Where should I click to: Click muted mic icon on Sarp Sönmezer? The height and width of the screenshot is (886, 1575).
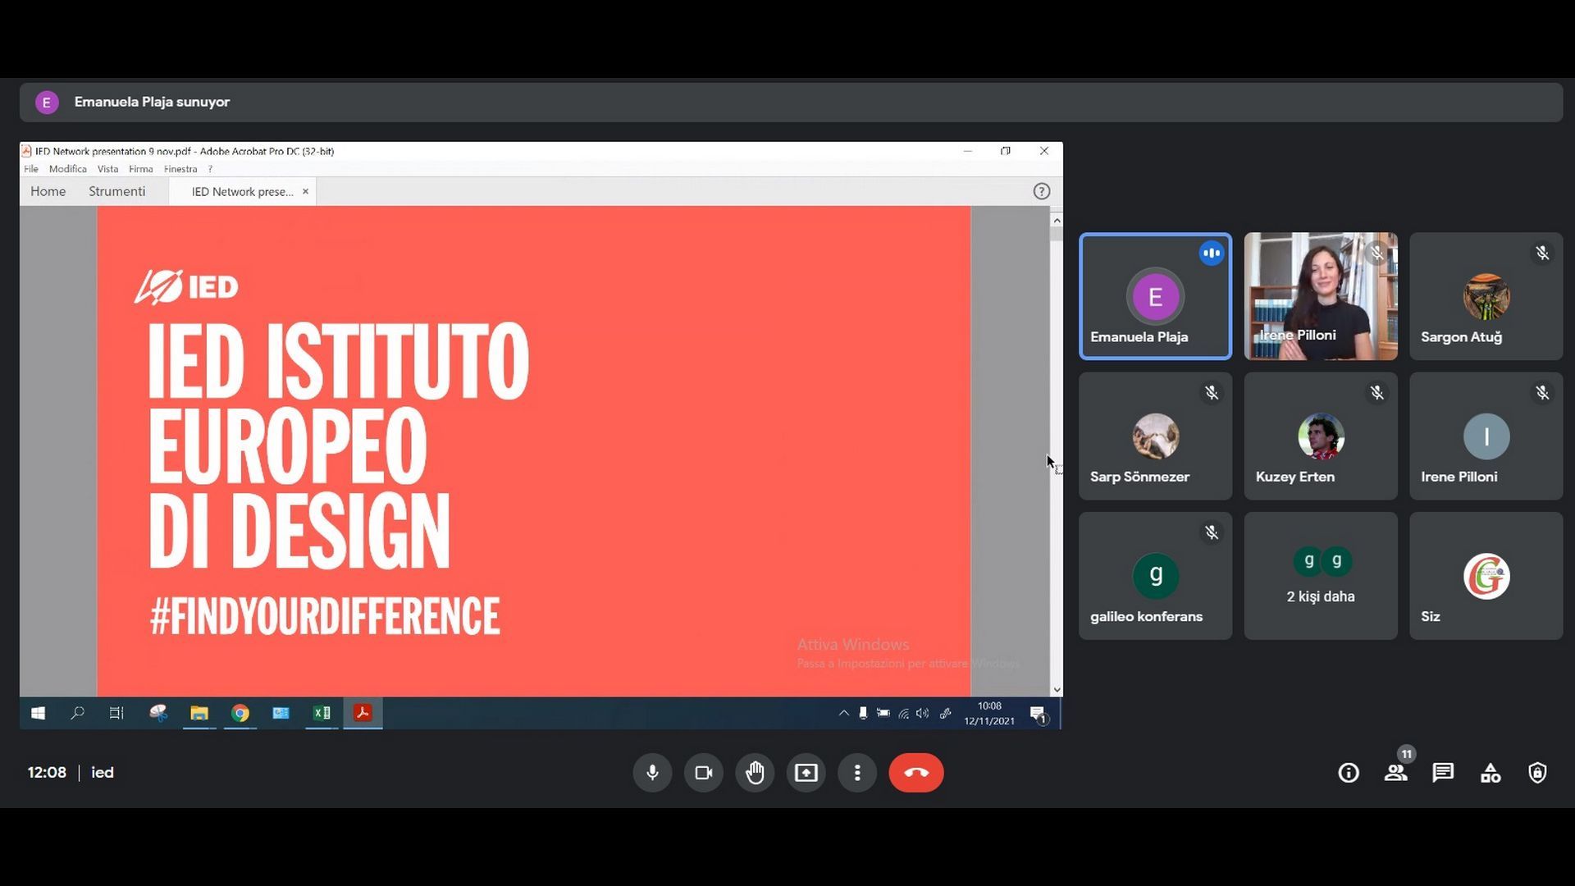(x=1212, y=393)
